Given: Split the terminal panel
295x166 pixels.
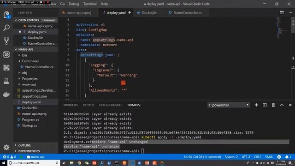Looking at the screenshot, I should point(265,105).
